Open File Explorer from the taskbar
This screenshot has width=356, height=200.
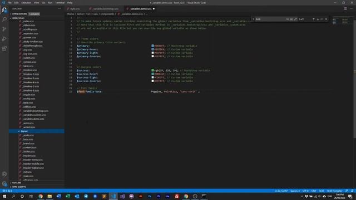50,196
